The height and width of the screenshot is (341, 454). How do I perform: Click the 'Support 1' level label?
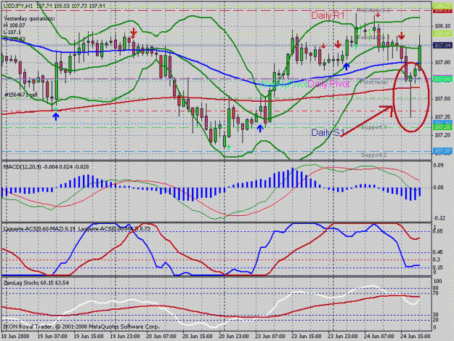pos(374,127)
